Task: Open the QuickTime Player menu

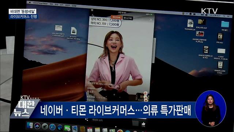Action: click(x=41, y=3)
